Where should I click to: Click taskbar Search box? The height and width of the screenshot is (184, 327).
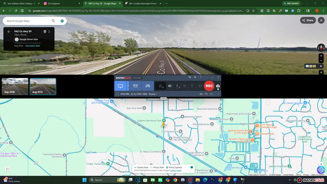tap(108, 180)
